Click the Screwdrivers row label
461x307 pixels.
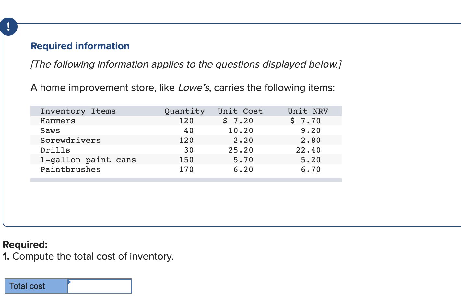[x=70, y=140]
